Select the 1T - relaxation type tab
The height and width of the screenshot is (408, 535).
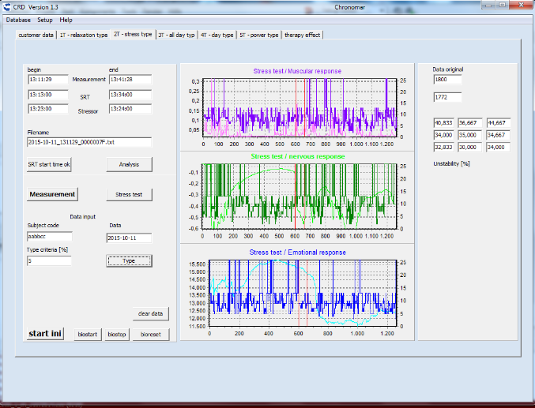[x=83, y=36]
